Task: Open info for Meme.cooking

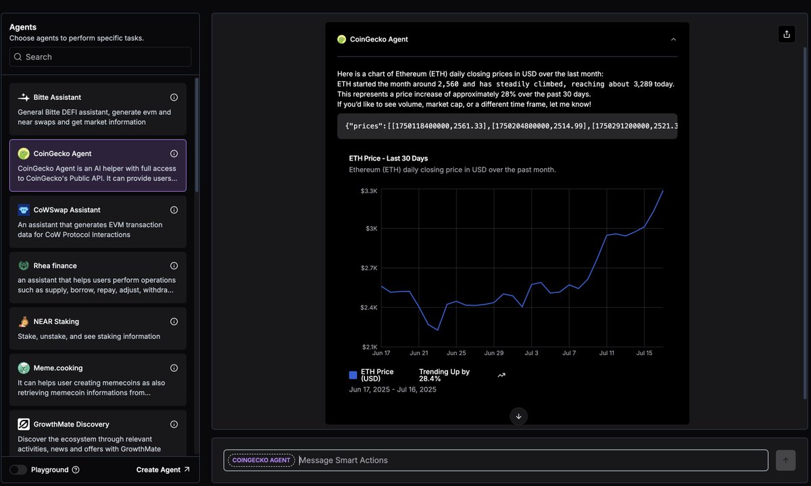Action: (x=174, y=368)
